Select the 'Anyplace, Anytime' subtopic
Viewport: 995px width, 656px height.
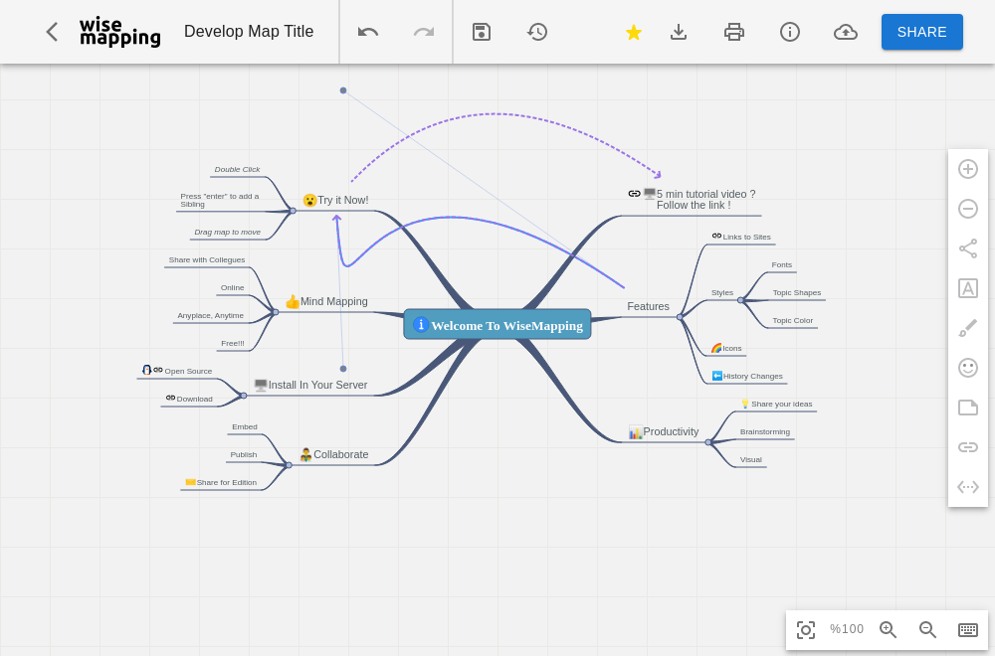click(x=211, y=316)
